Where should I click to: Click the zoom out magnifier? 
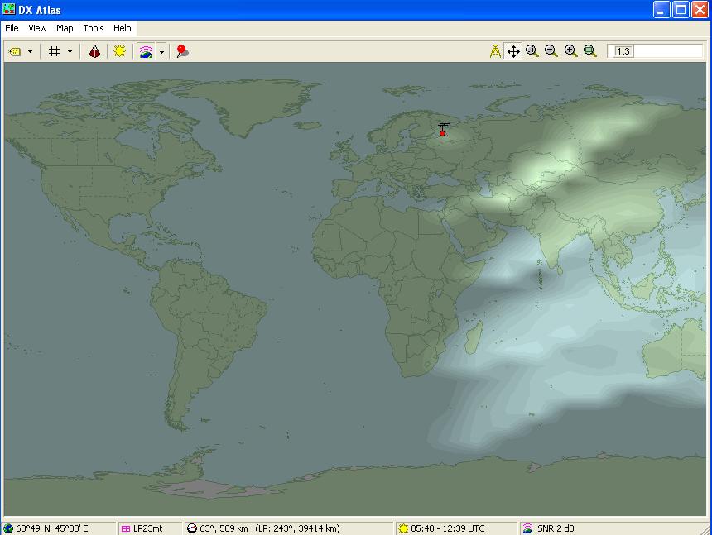pyautogui.click(x=551, y=51)
